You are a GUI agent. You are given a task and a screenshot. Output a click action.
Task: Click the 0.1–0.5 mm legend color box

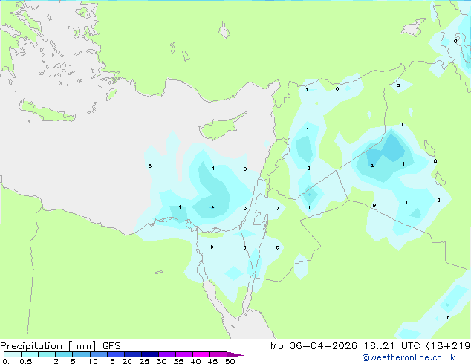13,354
